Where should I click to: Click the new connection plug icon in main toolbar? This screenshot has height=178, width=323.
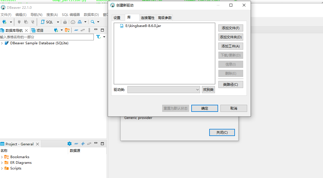[x=4, y=22]
